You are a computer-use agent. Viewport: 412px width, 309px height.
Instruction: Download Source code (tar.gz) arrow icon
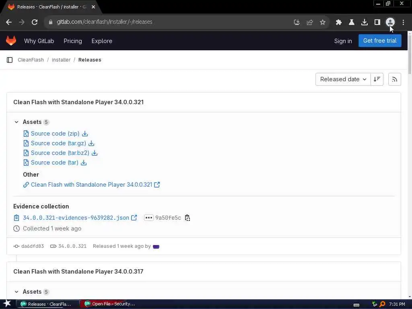91,143
